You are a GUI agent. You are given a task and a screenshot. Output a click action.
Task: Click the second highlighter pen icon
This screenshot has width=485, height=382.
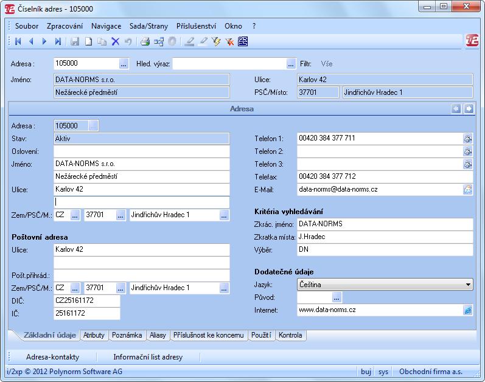[x=203, y=41]
